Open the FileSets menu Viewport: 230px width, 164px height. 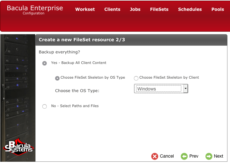(159, 9)
